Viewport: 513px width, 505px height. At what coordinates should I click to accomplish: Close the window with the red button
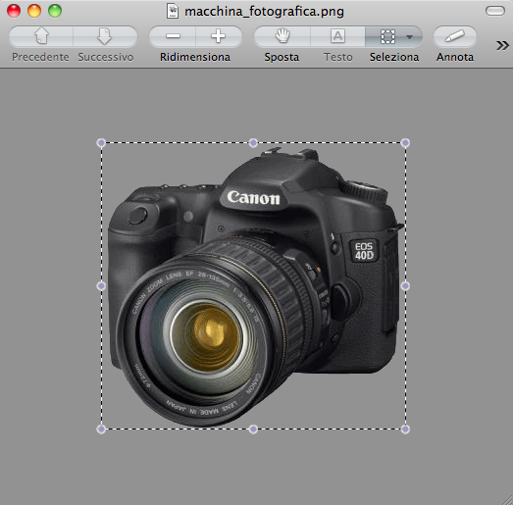14,11
